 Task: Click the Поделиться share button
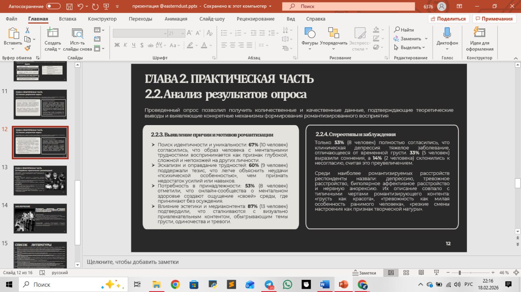[x=449, y=19]
